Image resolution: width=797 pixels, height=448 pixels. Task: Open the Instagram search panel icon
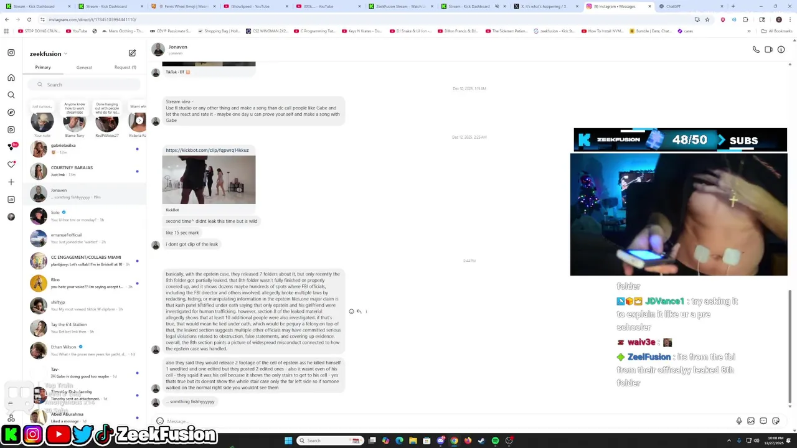click(11, 95)
